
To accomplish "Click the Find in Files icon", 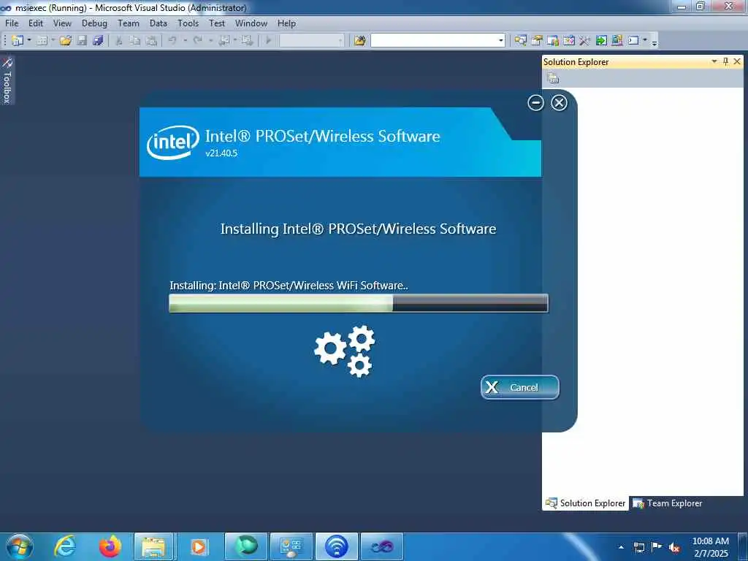I will click(x=360, y=41).
